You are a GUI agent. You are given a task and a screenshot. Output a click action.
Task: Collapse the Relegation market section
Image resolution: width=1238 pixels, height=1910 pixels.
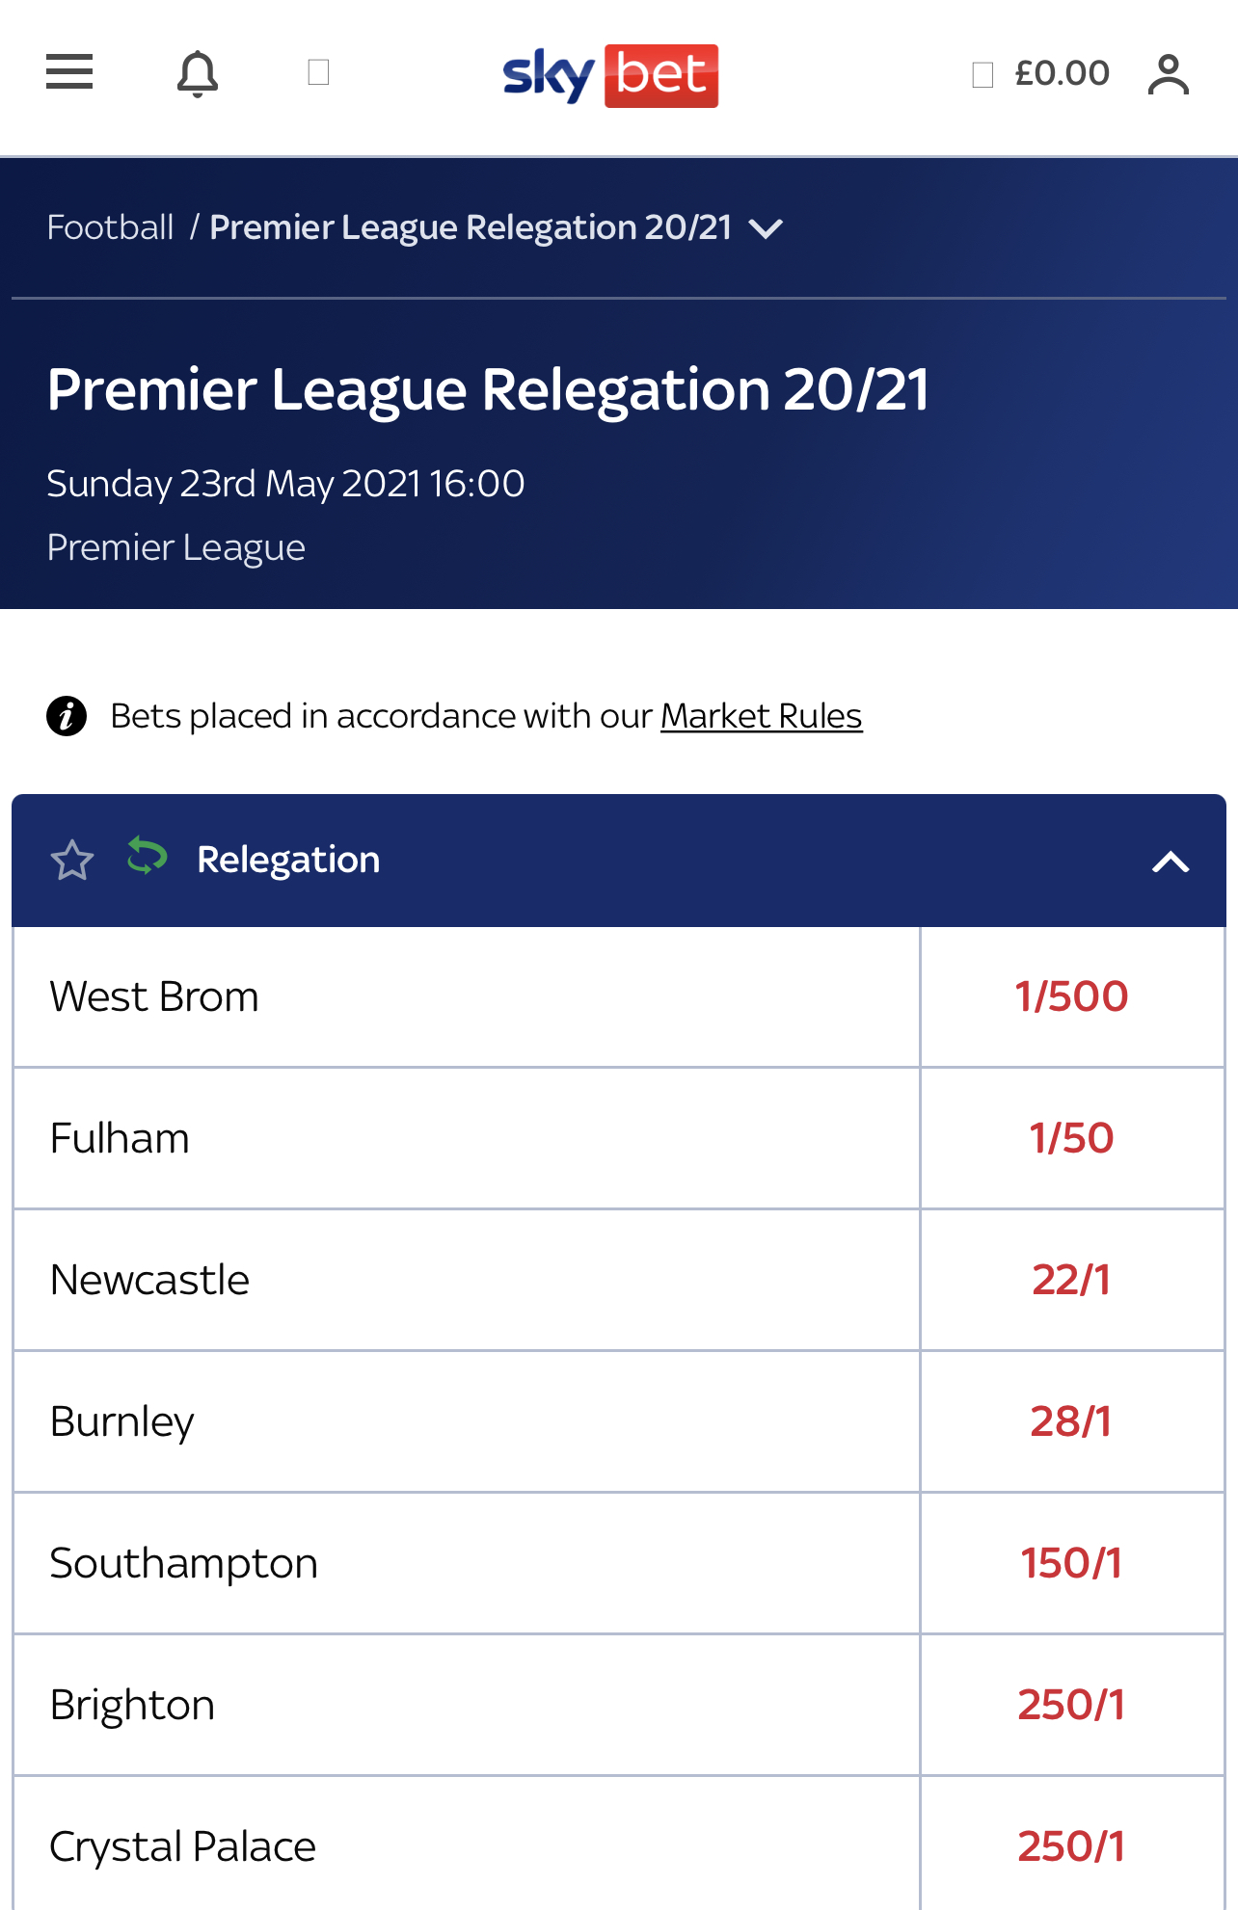1171,862
